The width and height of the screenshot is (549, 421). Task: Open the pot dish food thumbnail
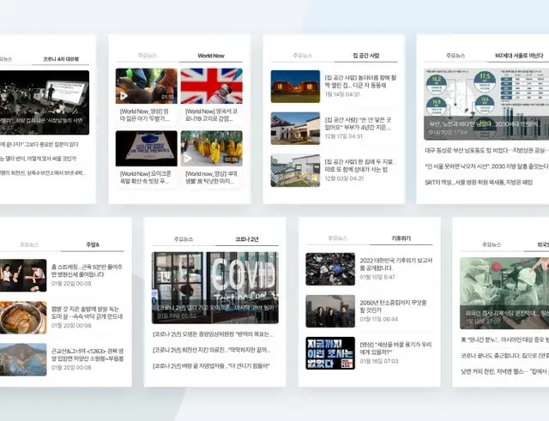coord(23,317)
